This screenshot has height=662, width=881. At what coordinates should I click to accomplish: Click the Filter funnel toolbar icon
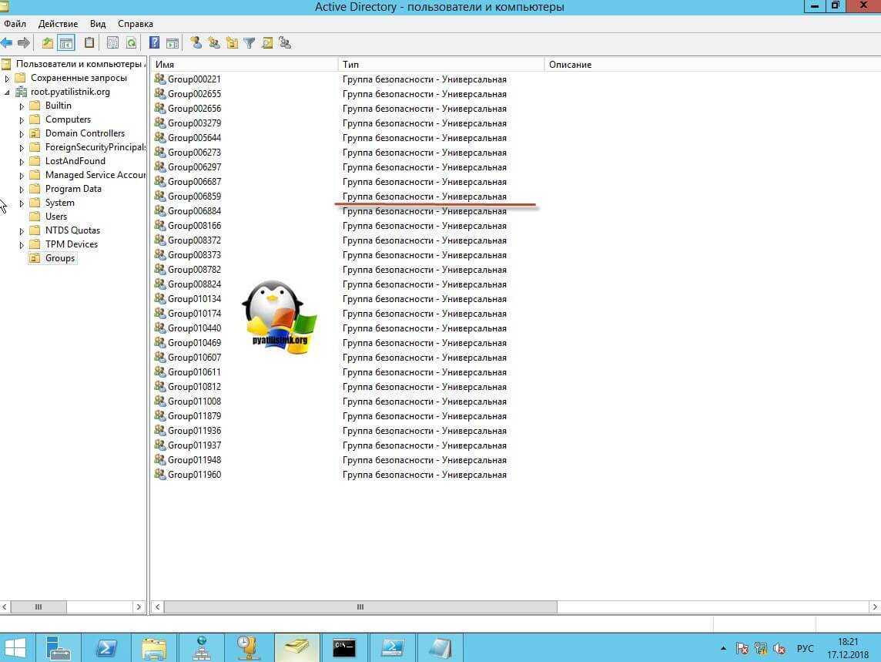tap(250, 43)
